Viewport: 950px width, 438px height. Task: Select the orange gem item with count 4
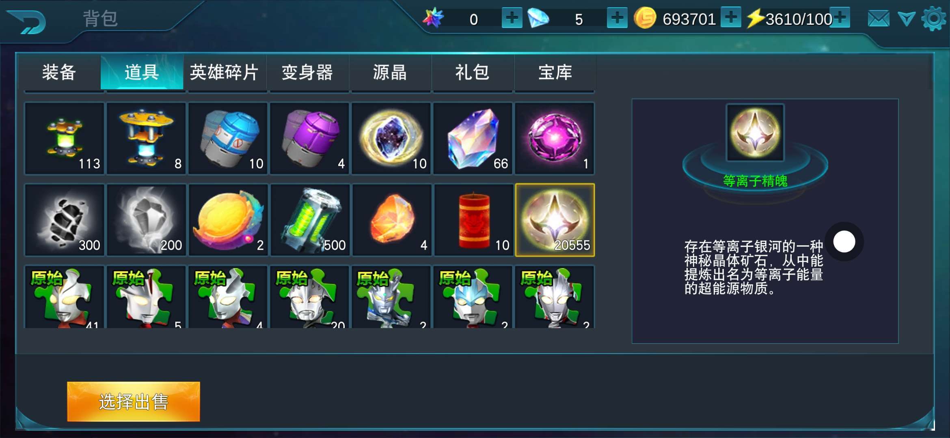click(x=392, y=220)
